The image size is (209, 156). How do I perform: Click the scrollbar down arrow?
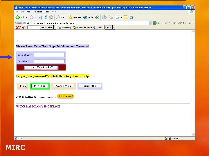coord(193,135)
